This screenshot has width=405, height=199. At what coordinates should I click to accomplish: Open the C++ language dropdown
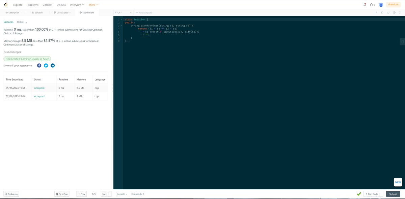tap(124, 13)
